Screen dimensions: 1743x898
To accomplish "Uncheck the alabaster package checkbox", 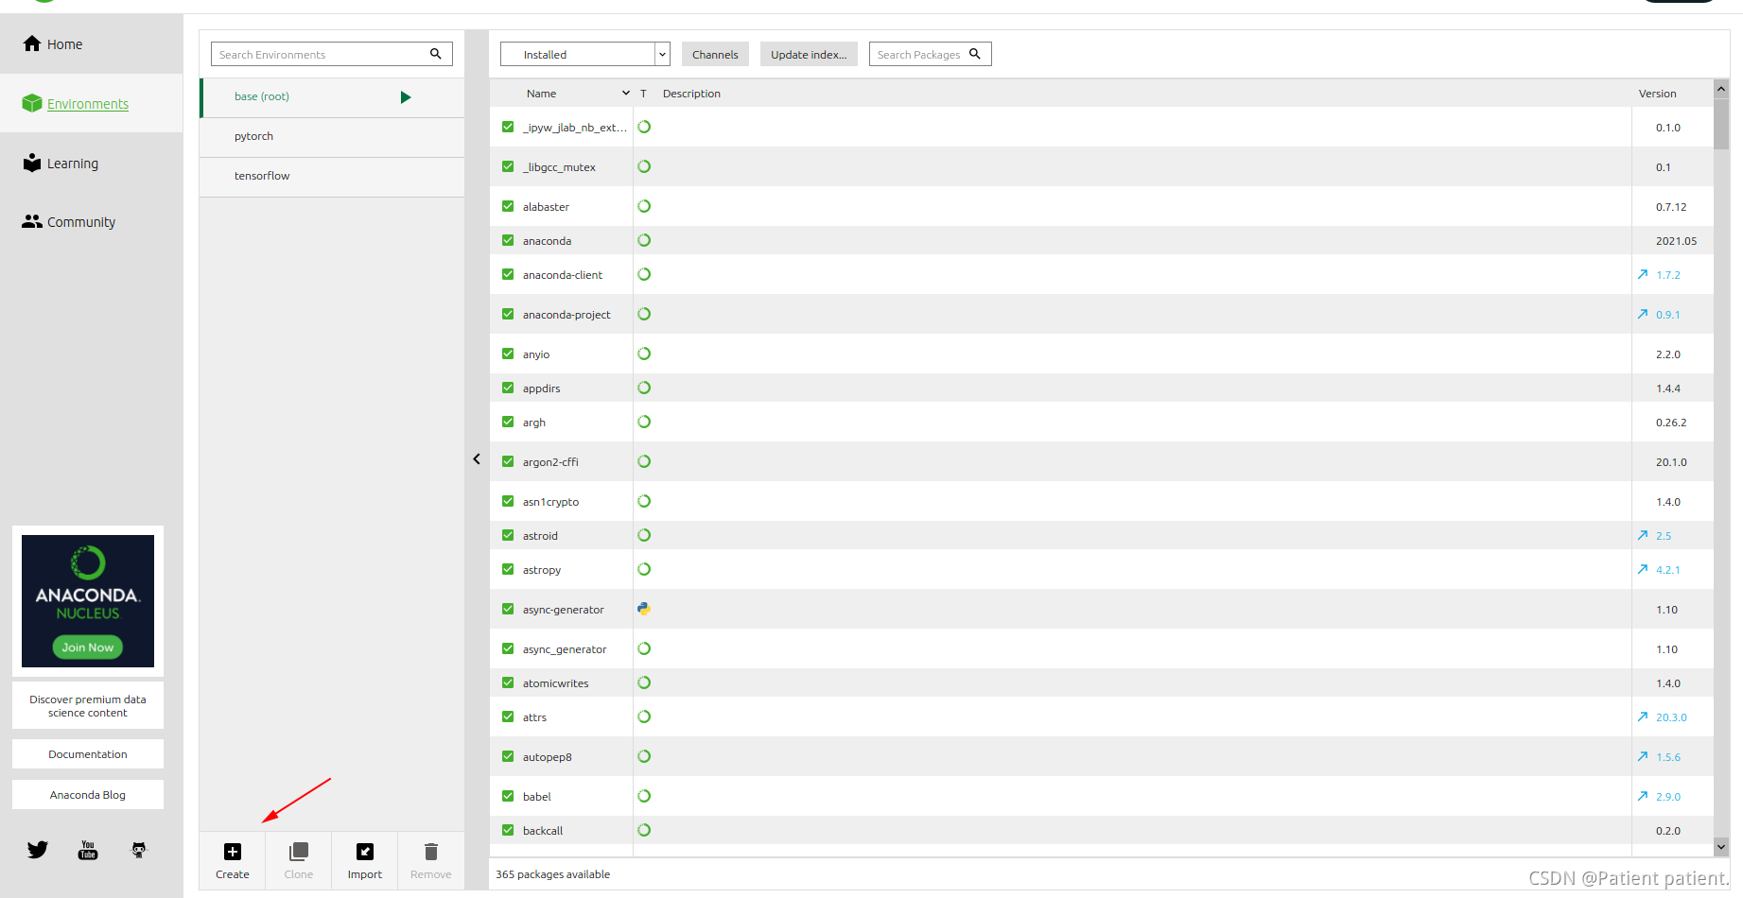I will [x=508, y=206].
